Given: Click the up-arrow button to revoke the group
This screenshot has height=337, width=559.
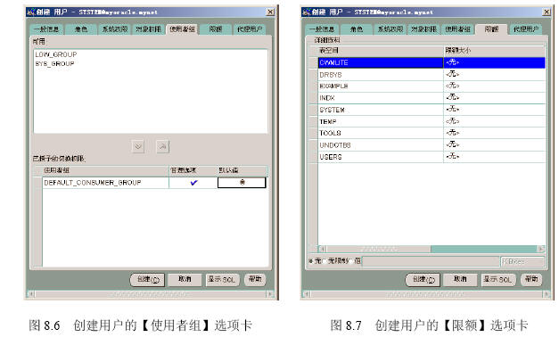Looking at the screenshot, I should point(162,146).
